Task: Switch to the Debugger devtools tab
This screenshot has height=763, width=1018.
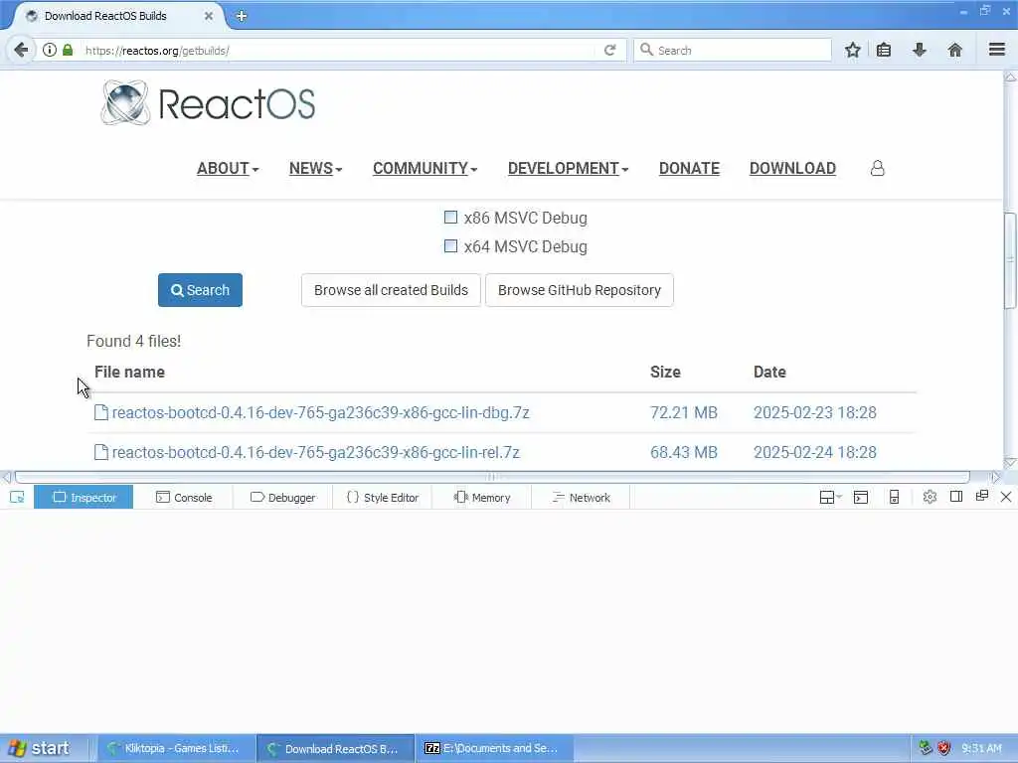Action: pyautogui.click(x=282, y=498)
